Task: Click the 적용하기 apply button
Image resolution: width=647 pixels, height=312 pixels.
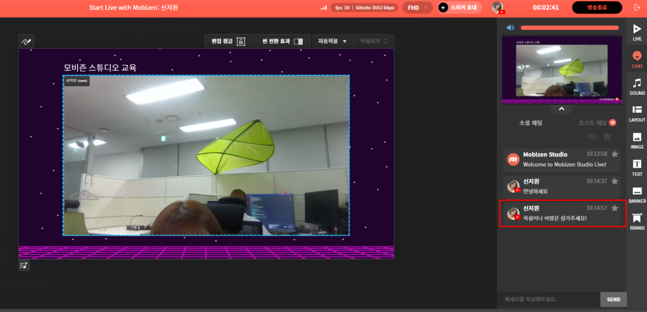Action: tap(374, 41)
